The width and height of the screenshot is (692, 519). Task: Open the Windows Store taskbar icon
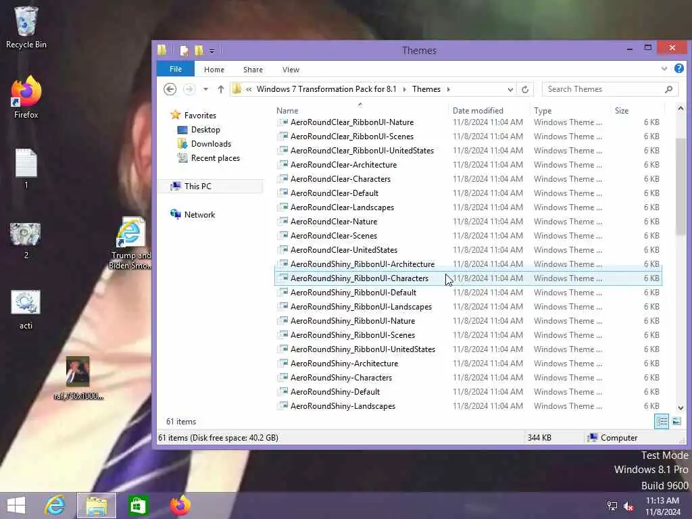(138, 505)
